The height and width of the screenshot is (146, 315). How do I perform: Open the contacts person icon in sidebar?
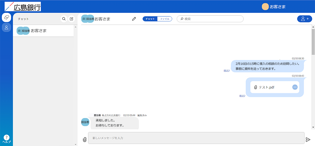tap(6, 27)
